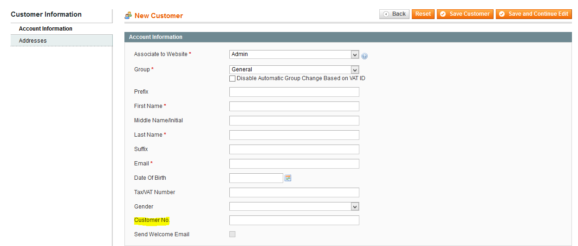Enable Disable Automatic Group Change checkbox
The width and height of the screenshot is (578, 246).
(x=233, y=79)
